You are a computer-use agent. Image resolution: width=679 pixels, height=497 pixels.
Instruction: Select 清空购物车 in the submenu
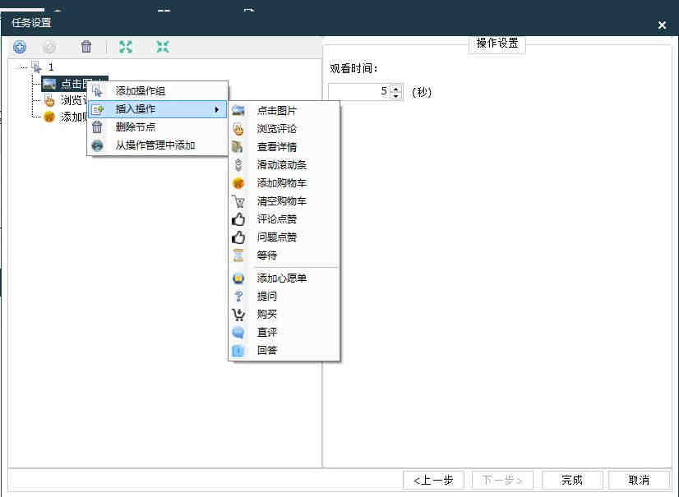click(284, 201)
